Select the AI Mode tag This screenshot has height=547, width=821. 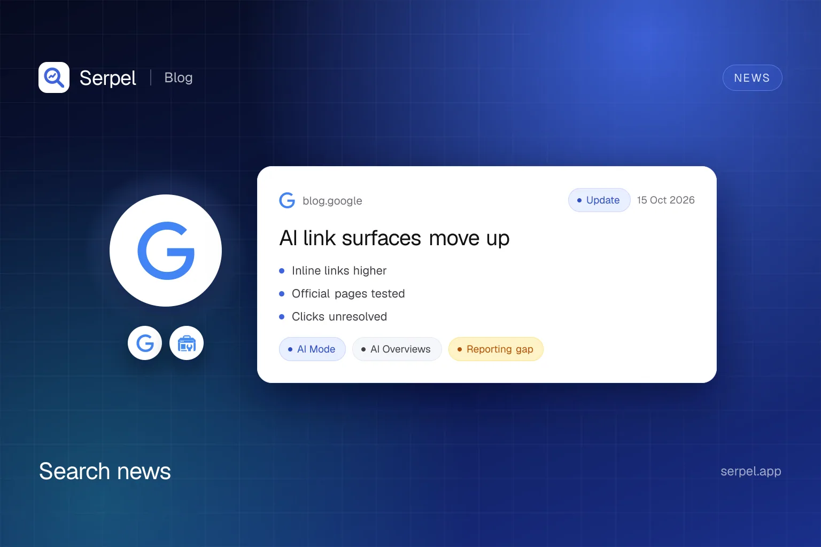point(312,349)
